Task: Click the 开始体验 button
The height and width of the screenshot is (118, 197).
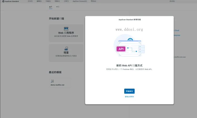Action: coord(129,91)
